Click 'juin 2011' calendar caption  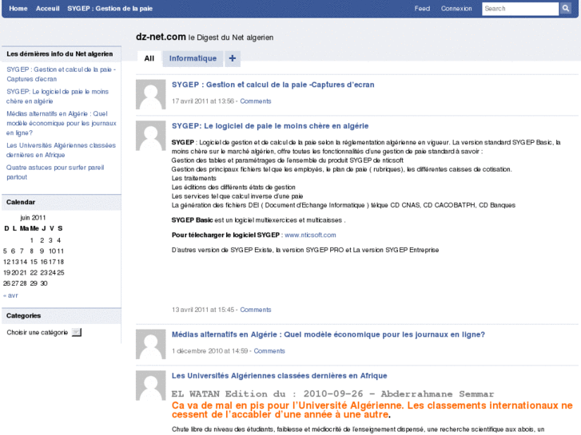click(x=33, y=218)
